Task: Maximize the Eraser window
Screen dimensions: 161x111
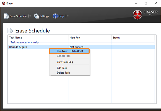Action: 146,3
